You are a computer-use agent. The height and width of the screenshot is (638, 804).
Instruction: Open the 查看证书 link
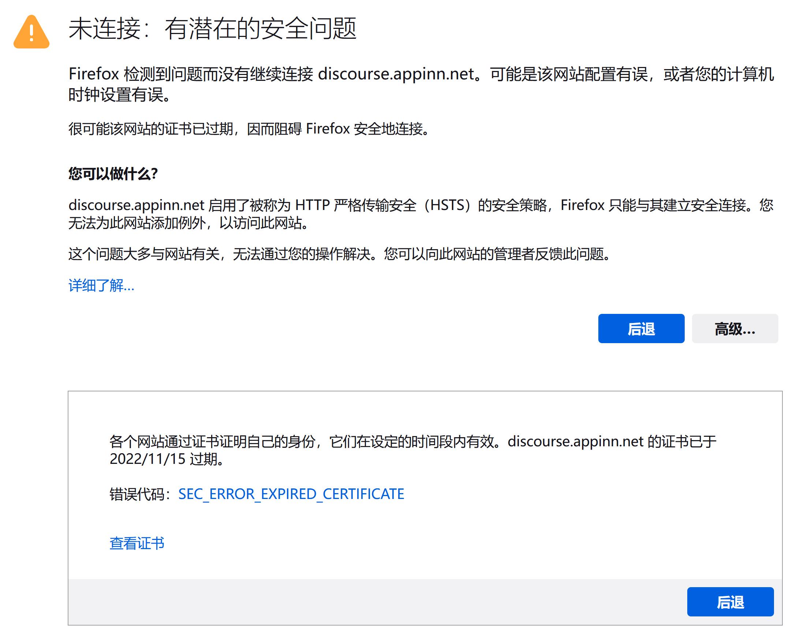point(137,543)
